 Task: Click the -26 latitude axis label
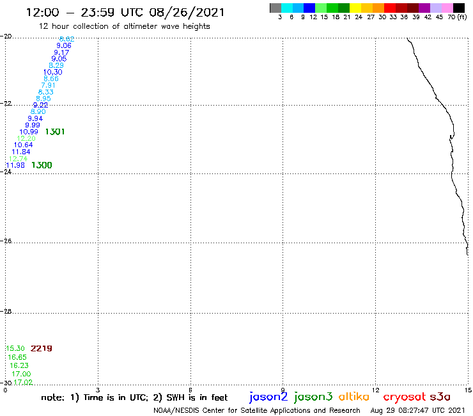click(6, 241)
